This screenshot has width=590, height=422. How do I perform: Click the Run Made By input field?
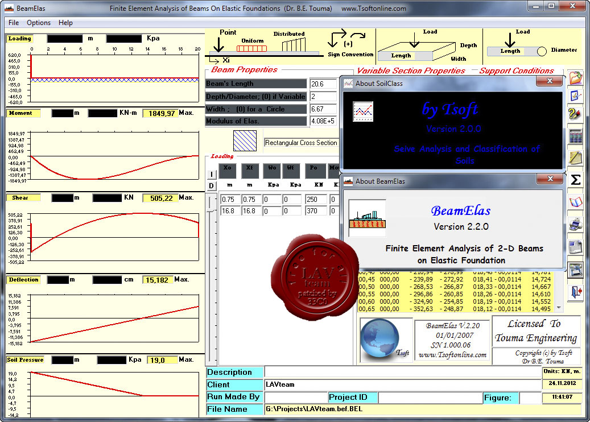296,398
